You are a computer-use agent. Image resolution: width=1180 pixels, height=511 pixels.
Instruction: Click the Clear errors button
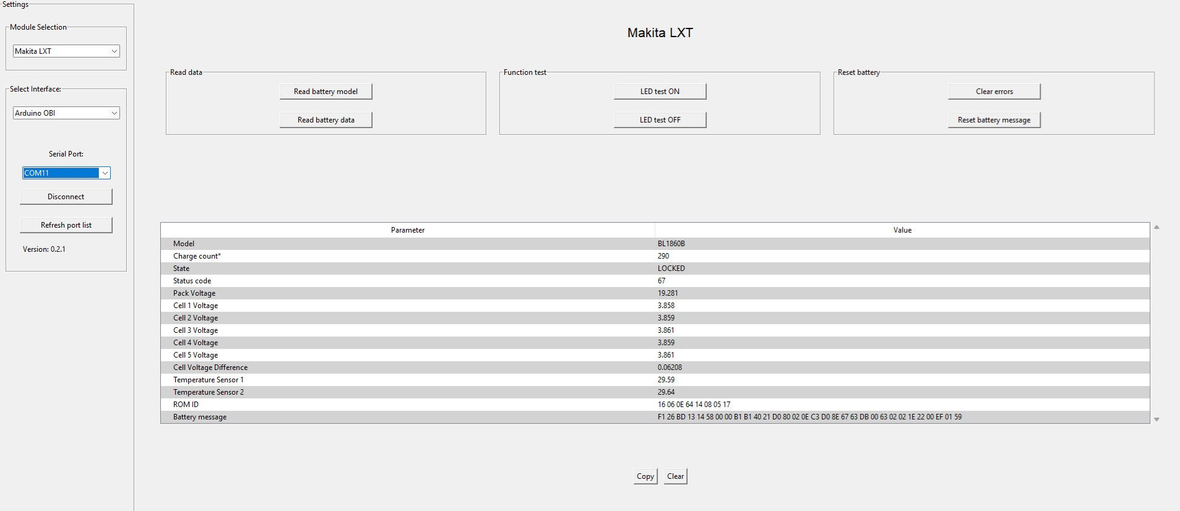click(994, 92)
